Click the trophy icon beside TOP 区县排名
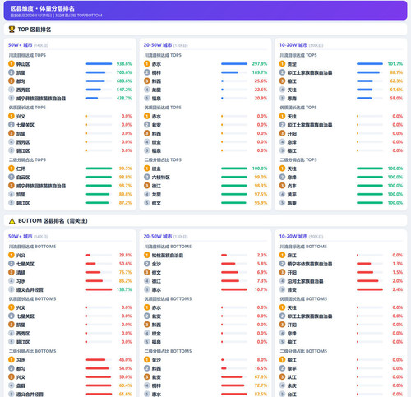This screenshot has height=397, width=411. click(x=12, y=30)
